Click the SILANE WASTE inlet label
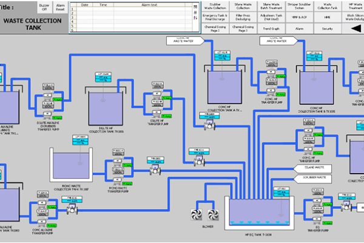The height and width of the screenshot is (243, 364). 312,169
